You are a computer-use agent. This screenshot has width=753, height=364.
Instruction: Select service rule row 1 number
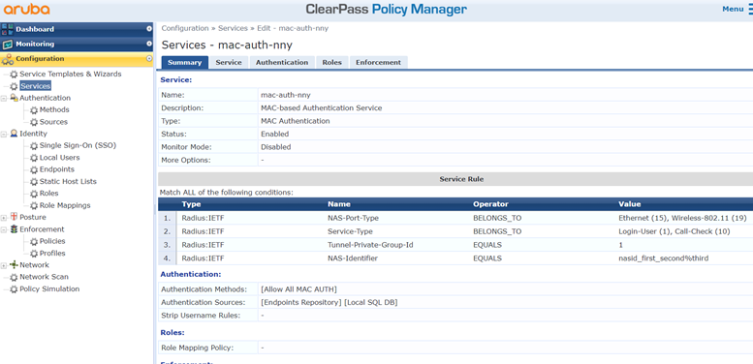tap(167, 218)
